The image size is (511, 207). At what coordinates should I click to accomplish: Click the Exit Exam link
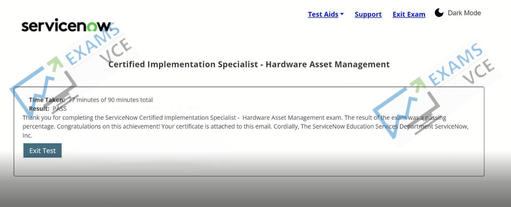pyautogui.click(x=409, y=14)
